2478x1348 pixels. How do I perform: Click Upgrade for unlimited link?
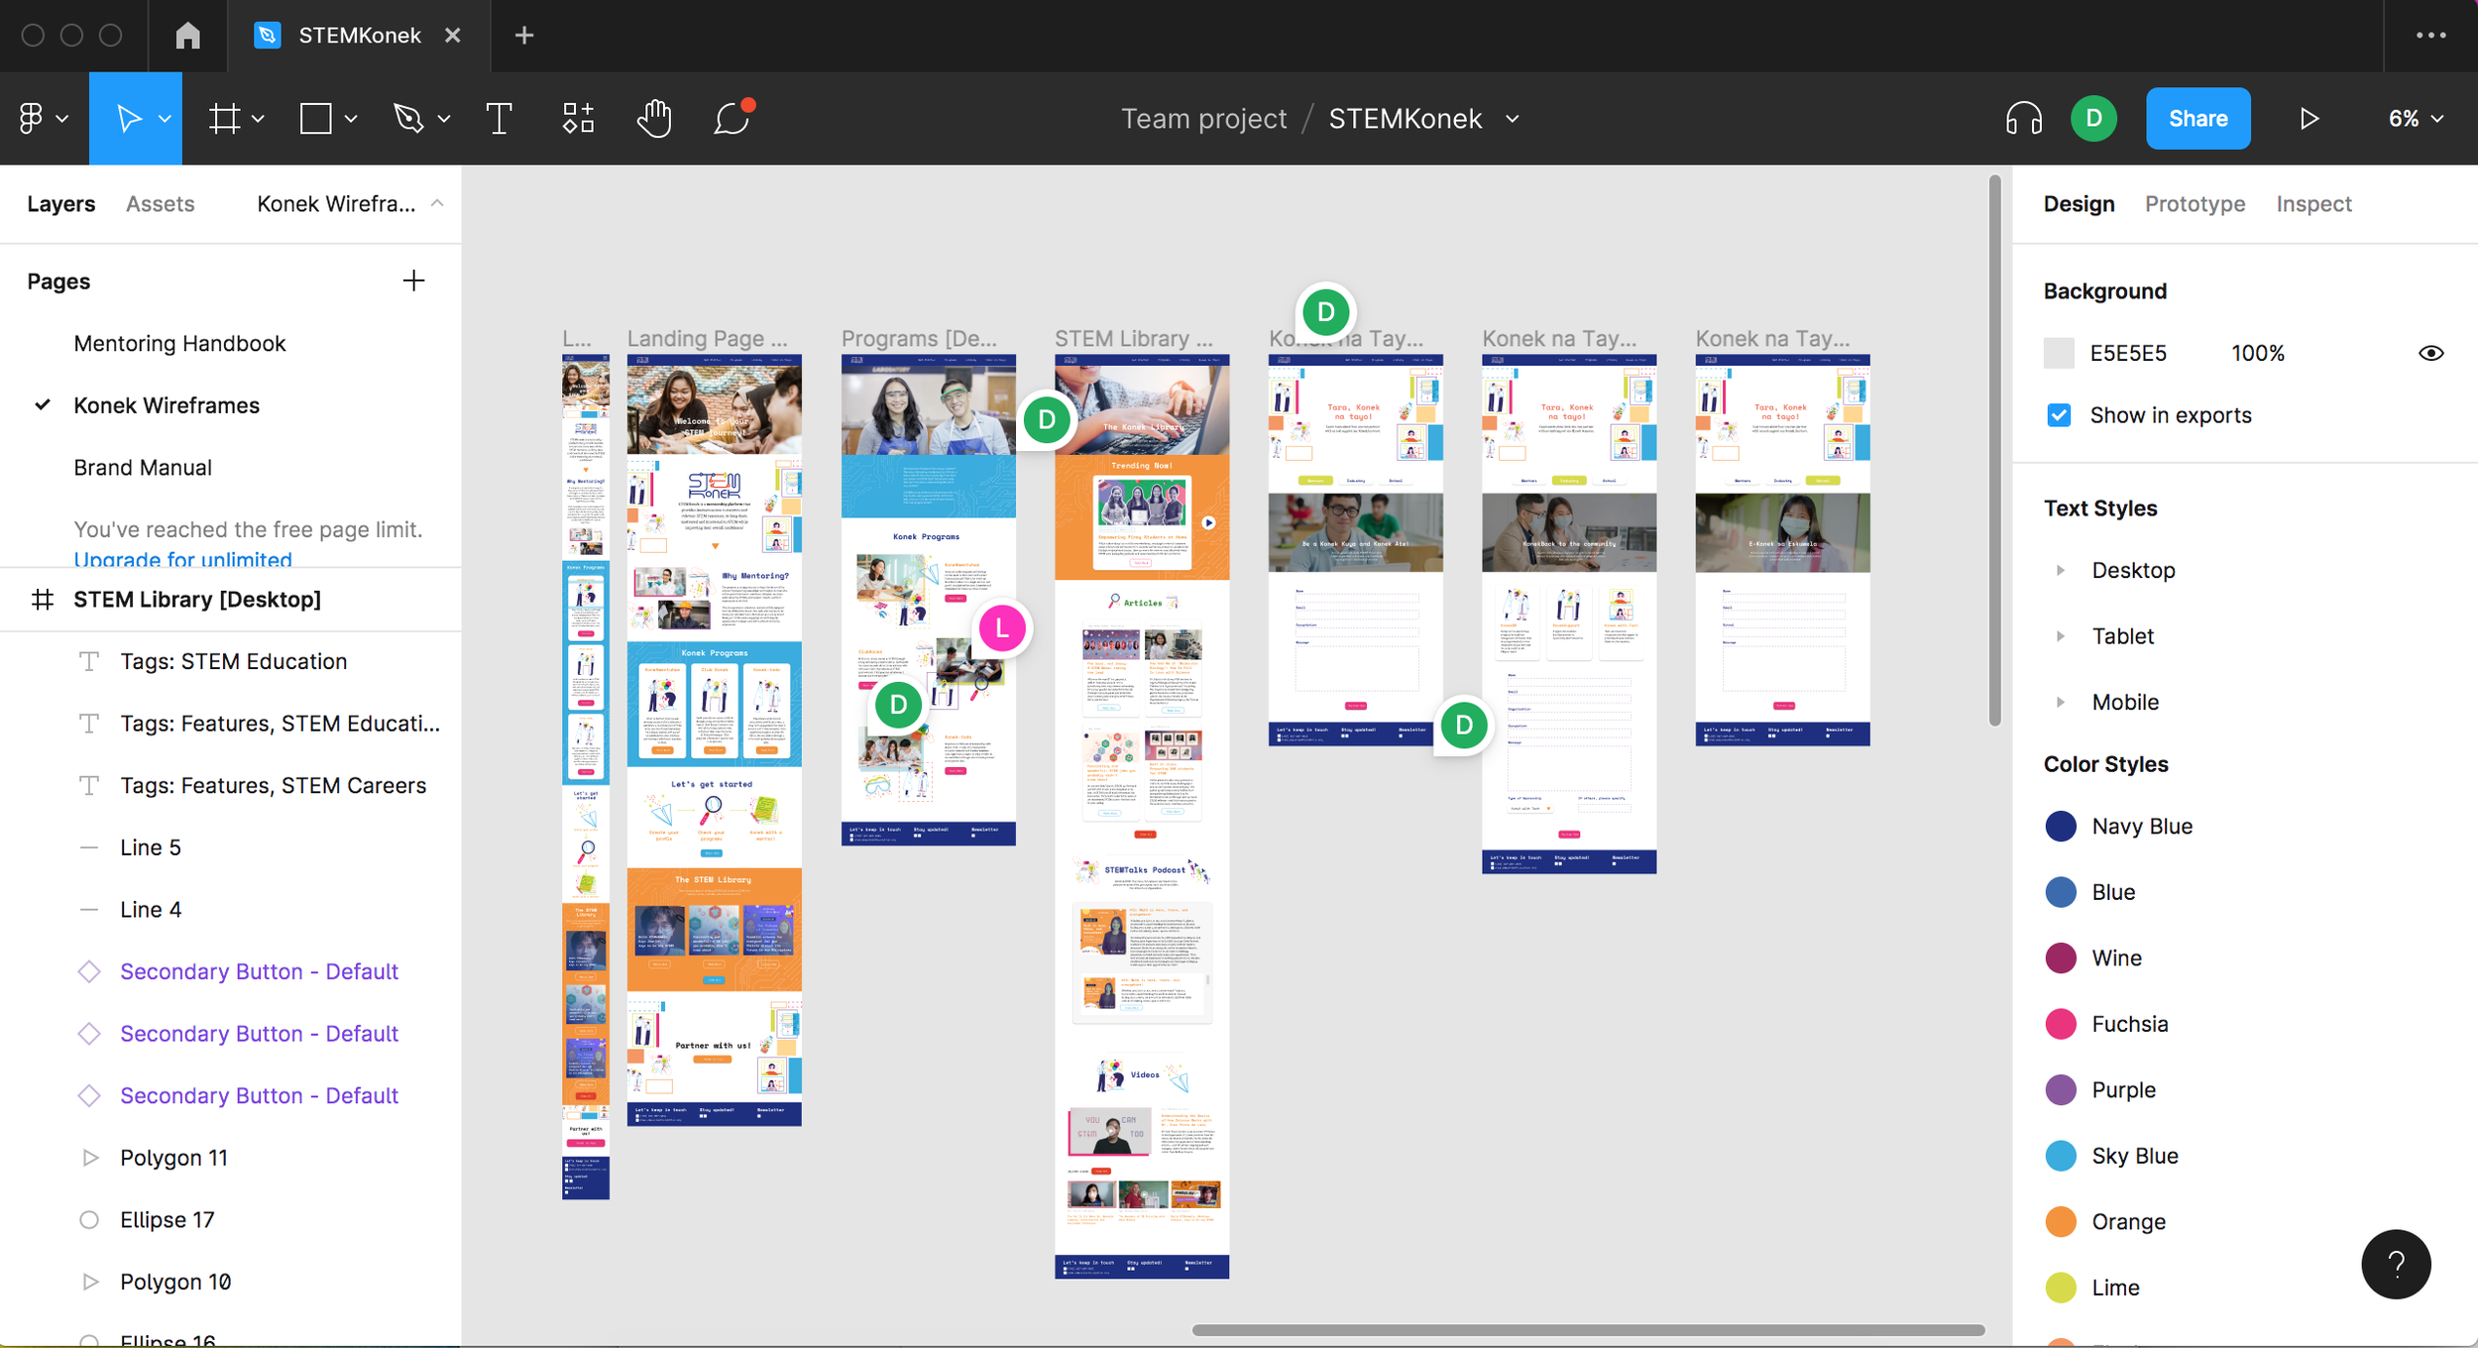tap(182, 560)
